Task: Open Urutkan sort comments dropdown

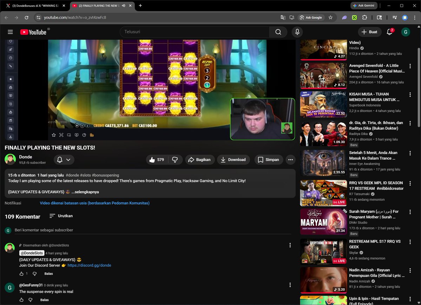Action: [61, 216]
